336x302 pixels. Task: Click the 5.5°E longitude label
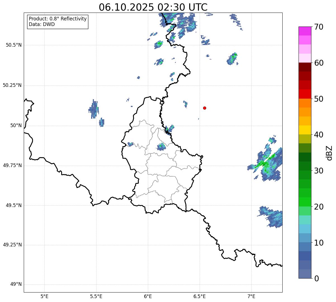pos(96,296)
